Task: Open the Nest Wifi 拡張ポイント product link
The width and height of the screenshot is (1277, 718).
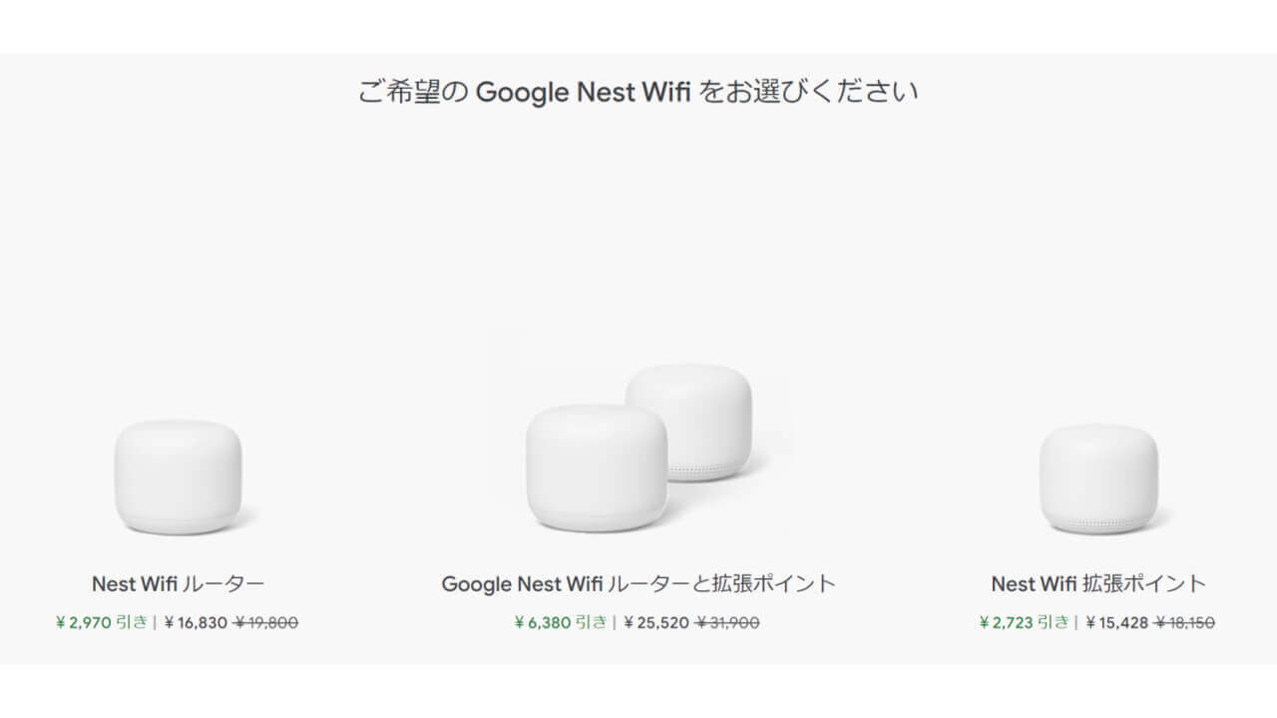Action: (x=1097, y=583)
